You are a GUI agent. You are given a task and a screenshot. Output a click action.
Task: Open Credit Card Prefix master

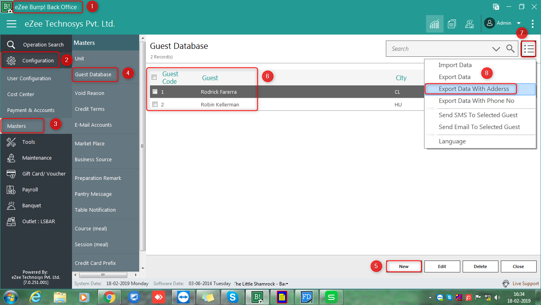pos(95,263)
